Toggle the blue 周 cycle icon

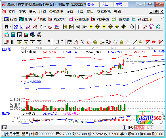pyautogui.click(x=16, y=27)
